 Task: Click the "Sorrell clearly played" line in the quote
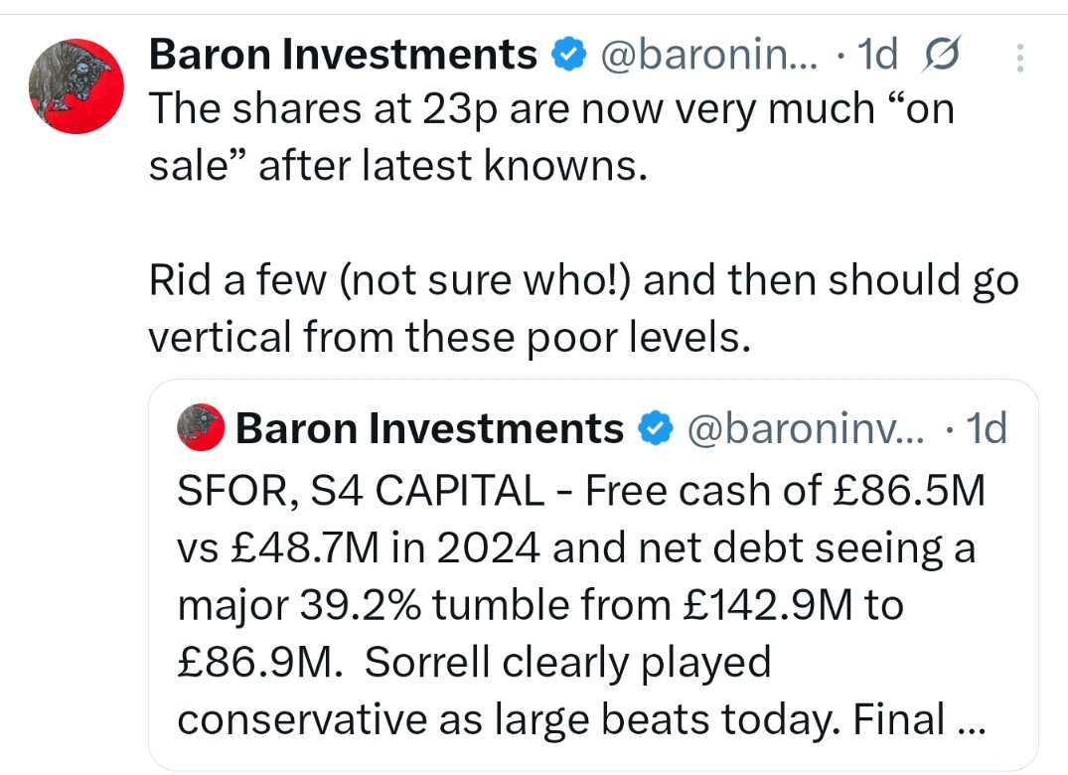coord(473,664)
